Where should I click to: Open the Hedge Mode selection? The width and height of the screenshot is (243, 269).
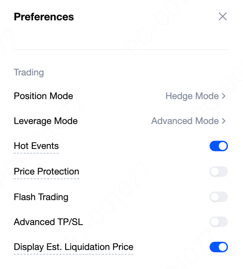pos(192,96)
